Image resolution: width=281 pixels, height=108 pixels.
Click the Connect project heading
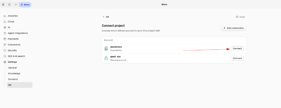[113, 26]
